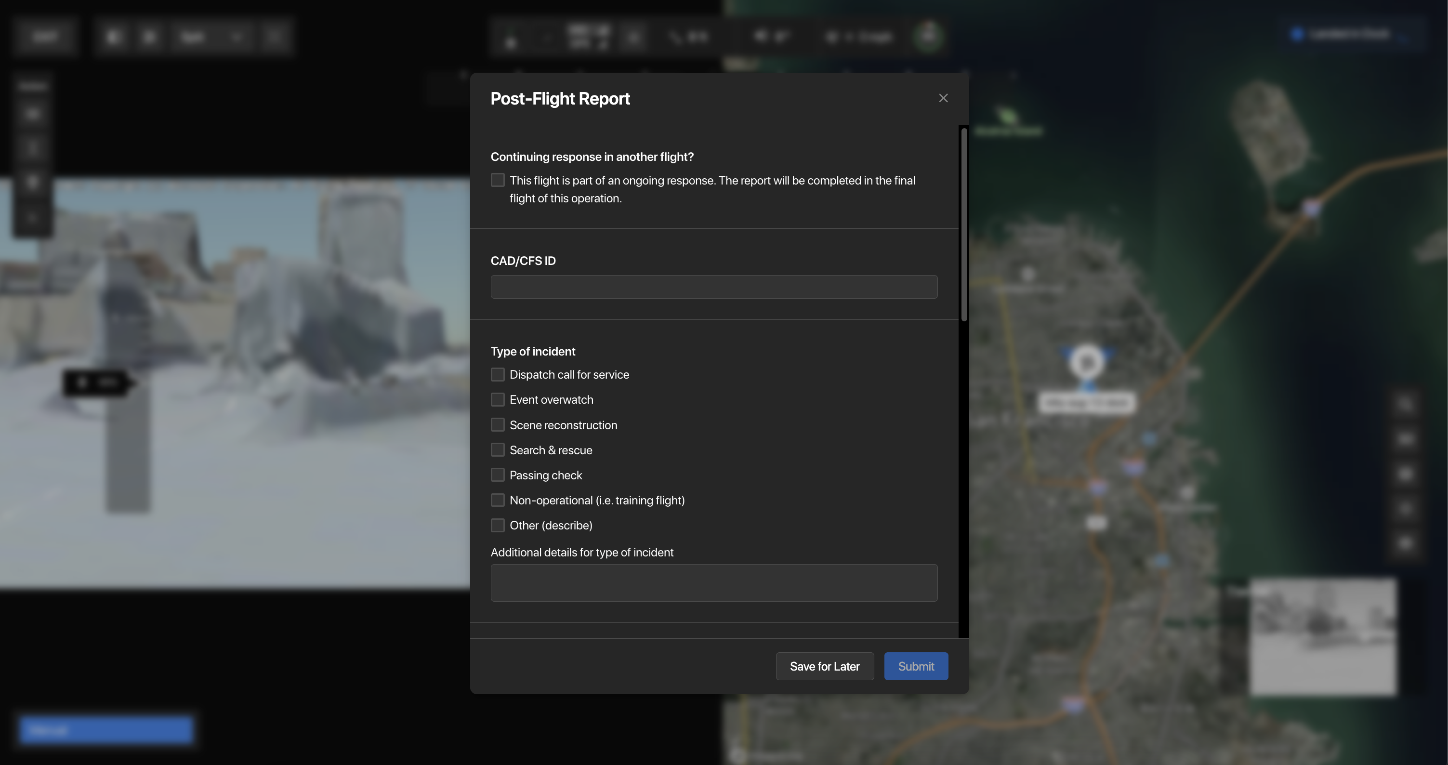Image resolution: width=1448 pixels, height=765 pixels.
Task: Mark Non-operational training flight checkbox
Action: click(498, 500)
